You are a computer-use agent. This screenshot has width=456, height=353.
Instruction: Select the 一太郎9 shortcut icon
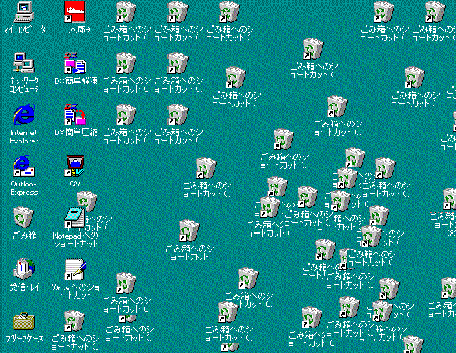pos(75,12)
